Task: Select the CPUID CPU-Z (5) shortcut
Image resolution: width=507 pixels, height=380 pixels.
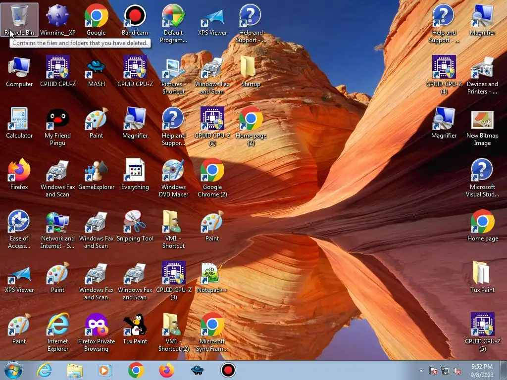Action: [x=482, y=332]
